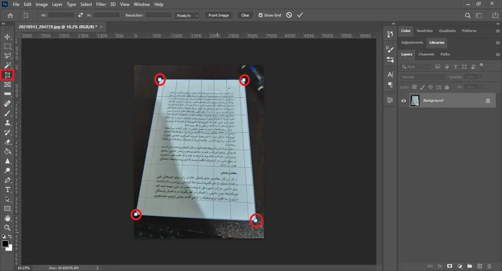Select the Brush tool
Screen dimensions: 502x271
point(8,113)
